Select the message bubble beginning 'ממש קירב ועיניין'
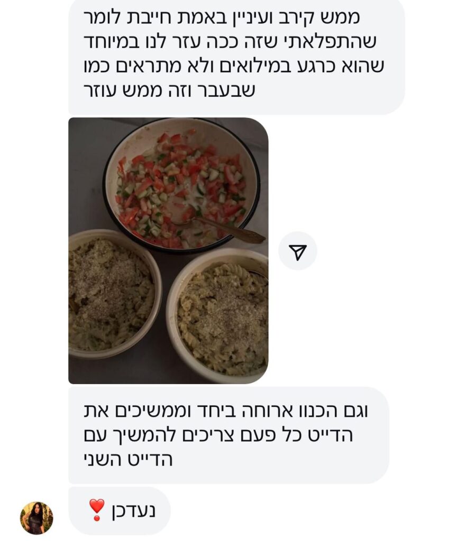 click(236, 56)
